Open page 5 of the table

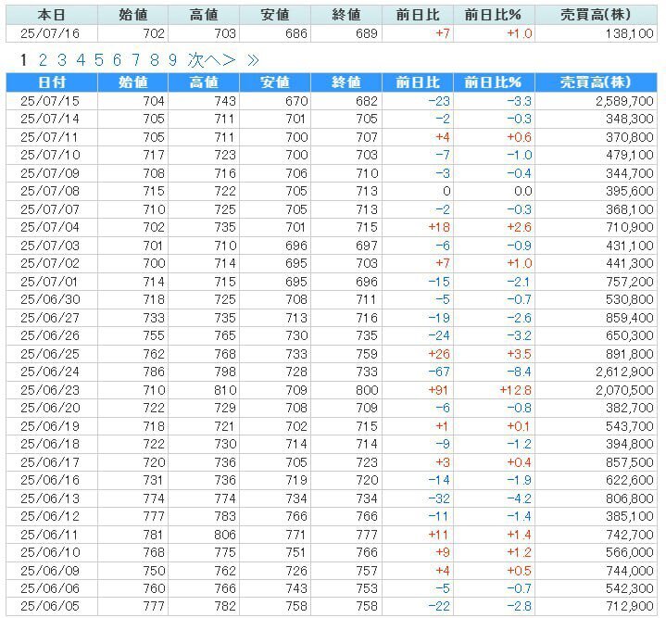(99, 60)
